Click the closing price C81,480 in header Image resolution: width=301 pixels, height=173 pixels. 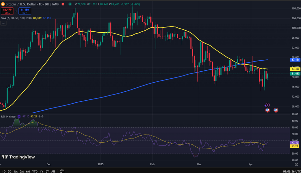114,4
